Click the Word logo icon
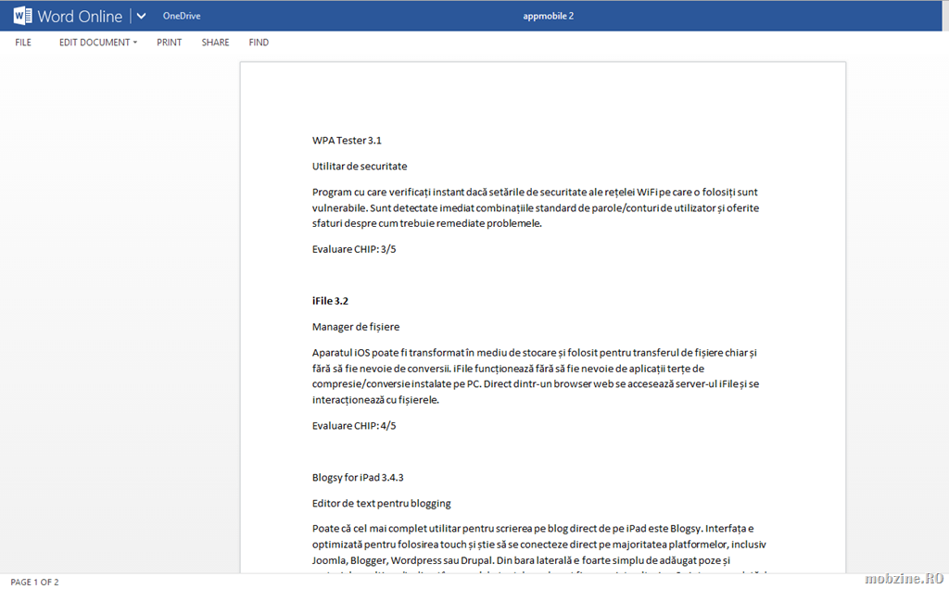This screenshot has height=589, width=949. point(22,16)
